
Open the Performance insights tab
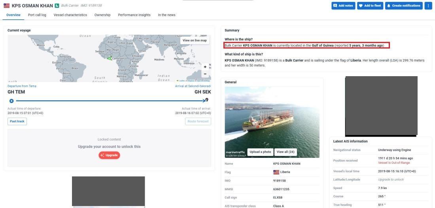pos(134,15)
